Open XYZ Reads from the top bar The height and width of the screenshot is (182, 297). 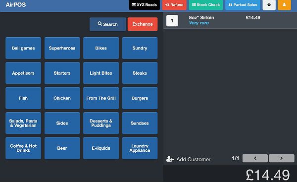click(145, 5)
